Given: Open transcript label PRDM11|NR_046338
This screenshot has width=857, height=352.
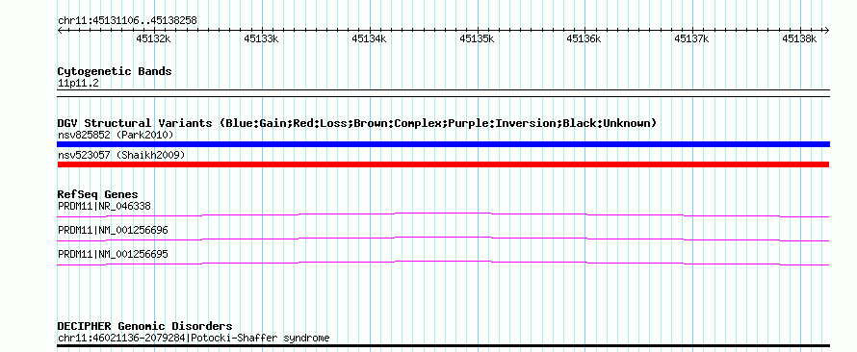Looking at the screenshot, I should 104,206.
